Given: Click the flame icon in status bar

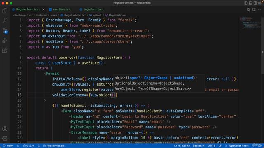Looking at the screenshot, I should 39,146.
